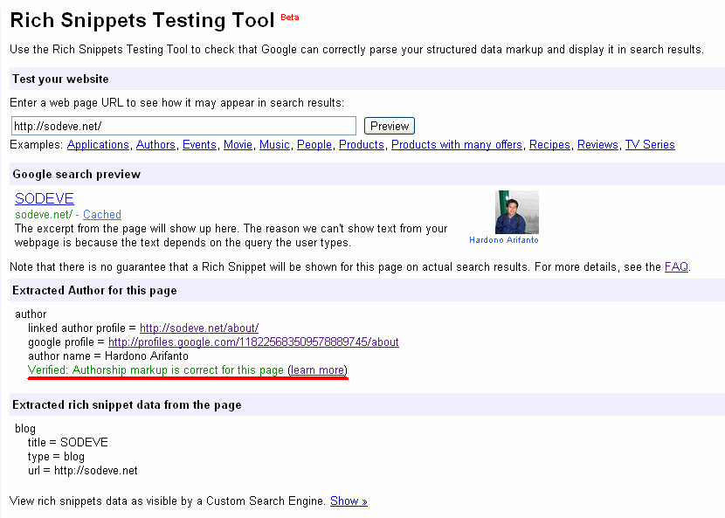Screen dimensions: 725x518
Task: Open the TV Series example link
Action: click(650, 145)
